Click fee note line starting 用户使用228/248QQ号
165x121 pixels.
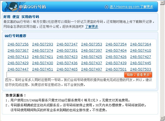(x=68, y=100)
